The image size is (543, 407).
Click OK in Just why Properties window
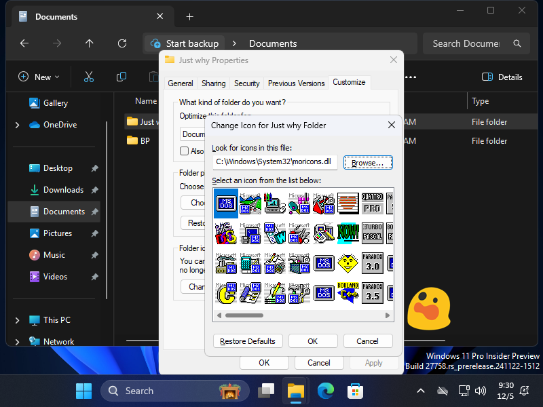264,363
